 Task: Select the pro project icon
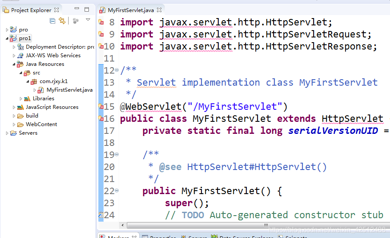pos(13,30)
